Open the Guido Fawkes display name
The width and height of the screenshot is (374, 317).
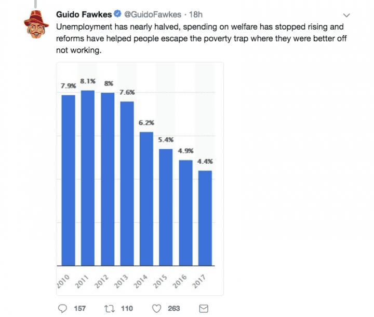point(84,15)
